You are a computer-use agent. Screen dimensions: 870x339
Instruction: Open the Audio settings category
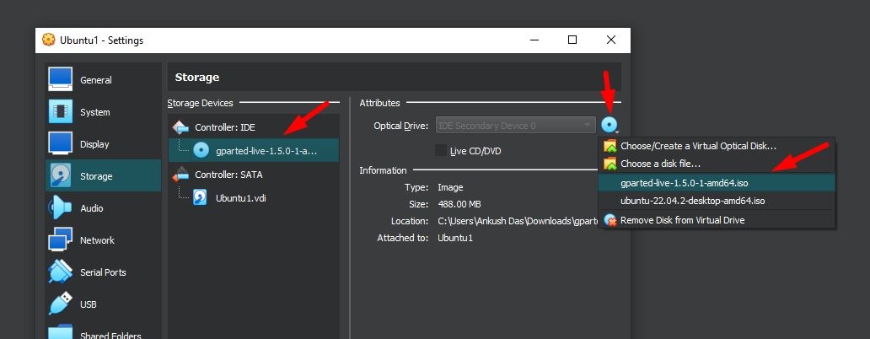(x=103, y=208)
